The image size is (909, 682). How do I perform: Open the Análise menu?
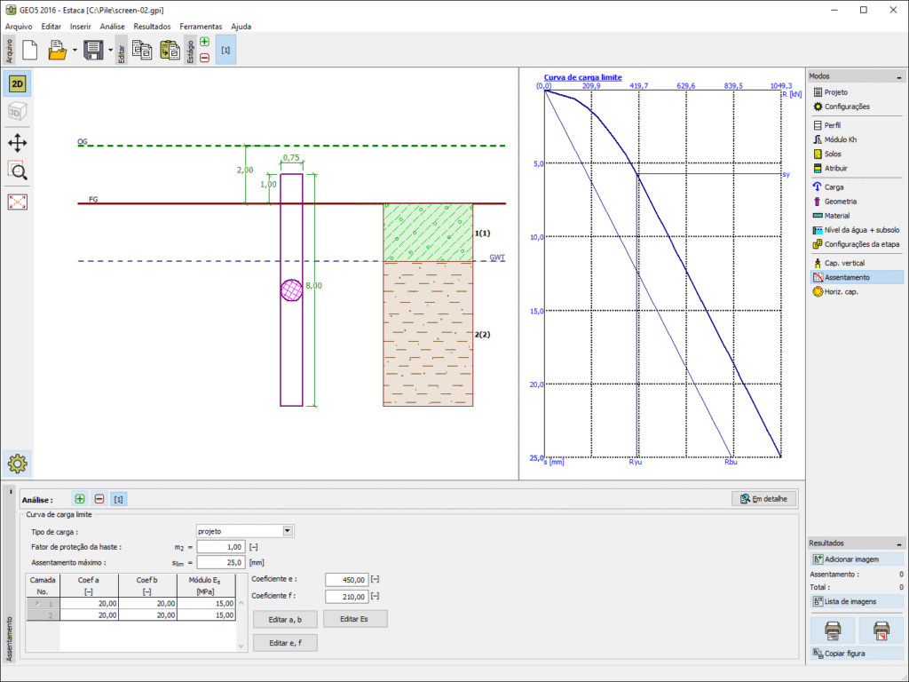pos(112,27)
